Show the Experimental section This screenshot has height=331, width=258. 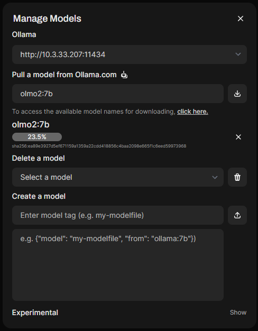tap(238, 312)
